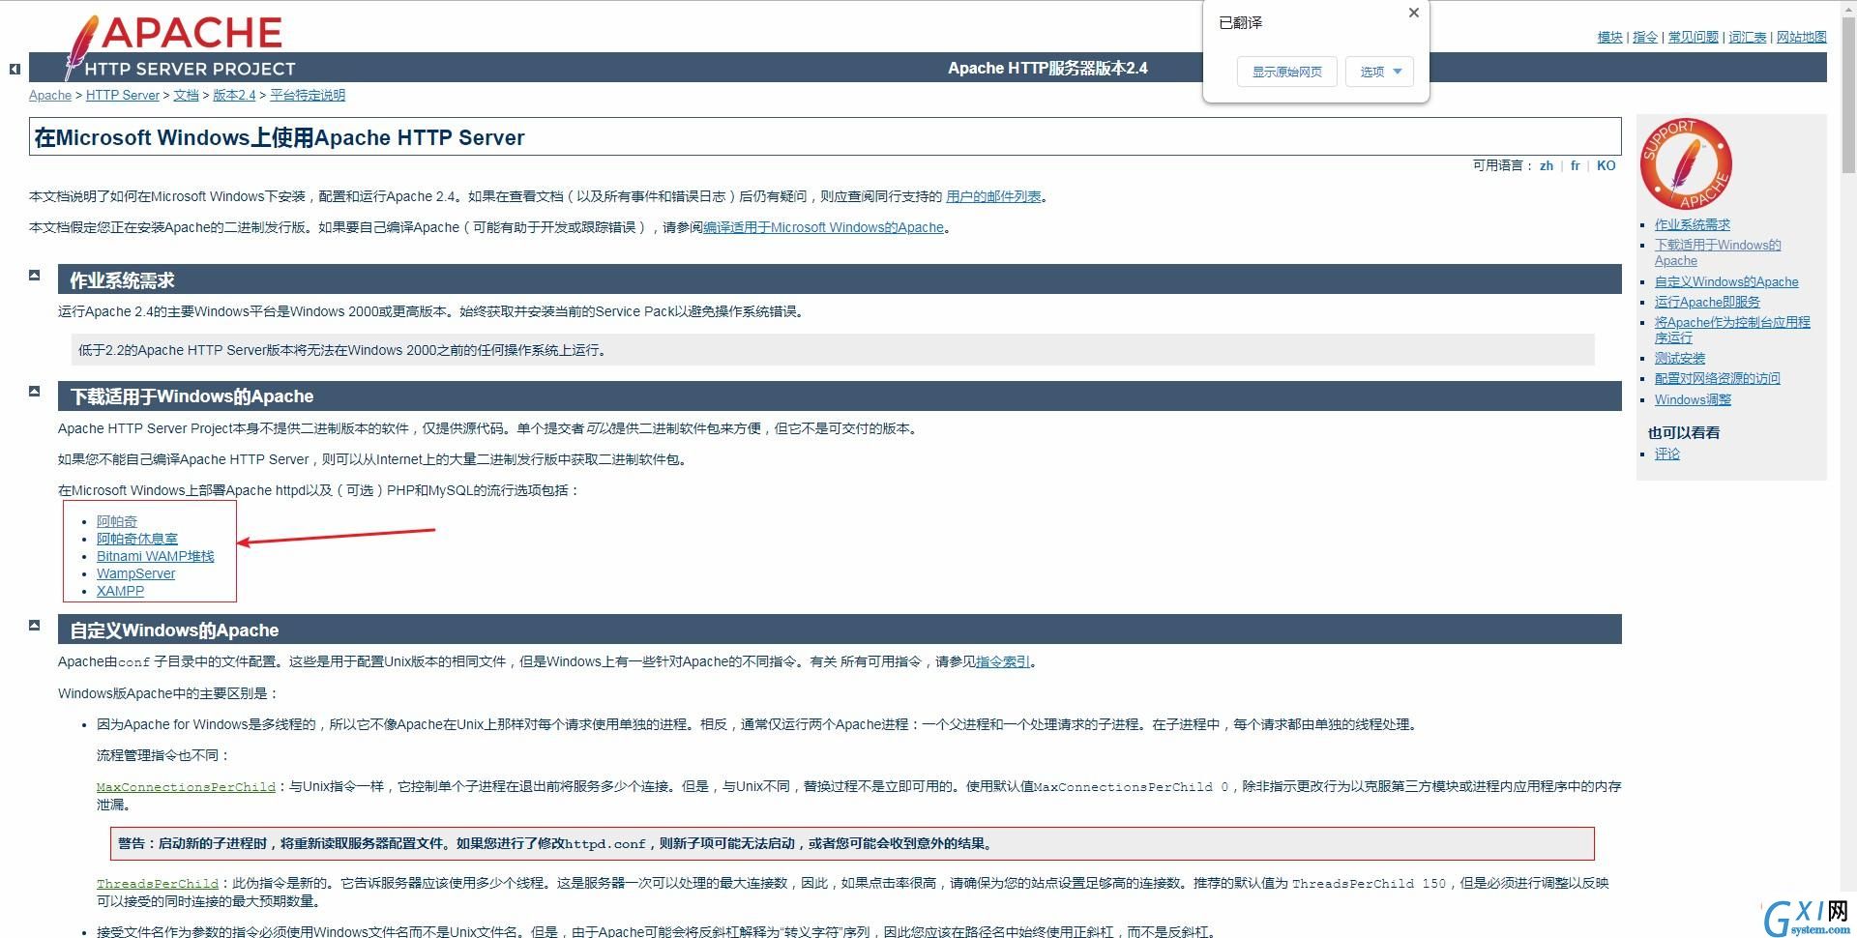Image resolution: width=1857 pixels, height=938 pixels.
Task: Click the 作业系统需求 section heading
Action: [122, 280]
